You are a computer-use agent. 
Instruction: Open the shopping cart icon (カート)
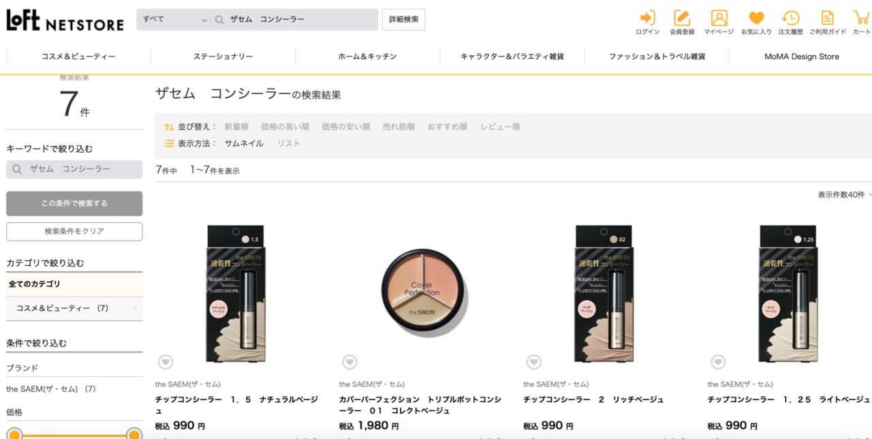(x=862, y=22)
